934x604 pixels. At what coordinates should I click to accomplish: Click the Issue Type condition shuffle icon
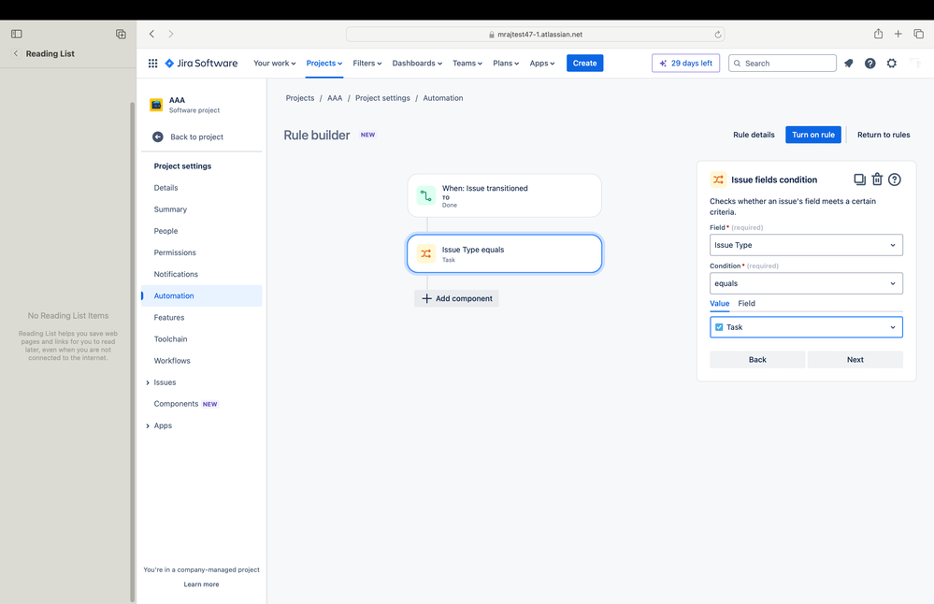[x=426, y=253]
